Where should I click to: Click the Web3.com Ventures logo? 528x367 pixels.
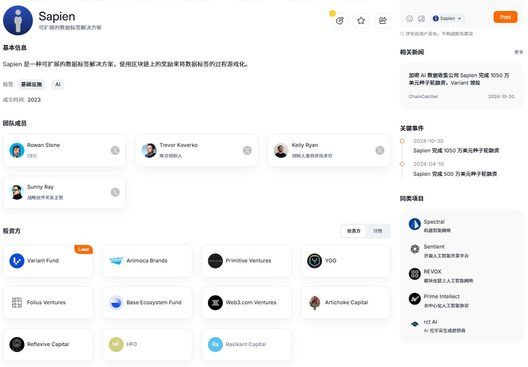pos(215,302)
